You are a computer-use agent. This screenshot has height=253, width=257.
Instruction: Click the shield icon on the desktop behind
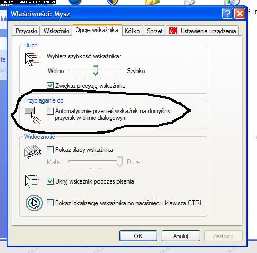(x=112, y=2)
